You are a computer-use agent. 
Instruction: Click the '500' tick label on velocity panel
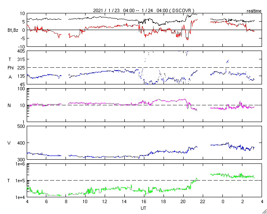click(21, 126)
